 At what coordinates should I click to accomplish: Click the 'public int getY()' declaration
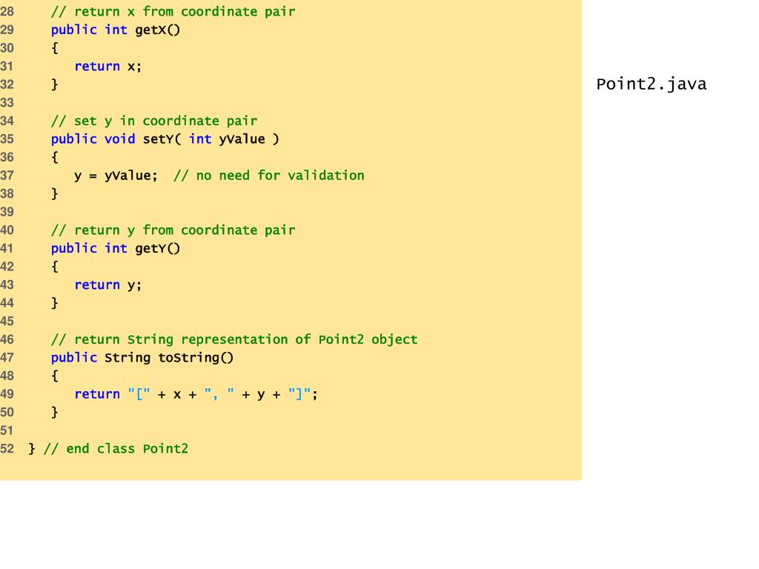pyautogui.click(x=116, y=249)
